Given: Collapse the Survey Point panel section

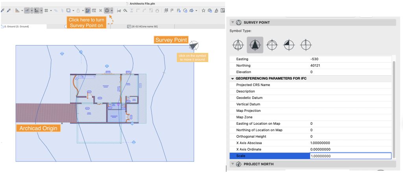Looking at the screenshot, I should pyautogui.click(x=232, y=22).
